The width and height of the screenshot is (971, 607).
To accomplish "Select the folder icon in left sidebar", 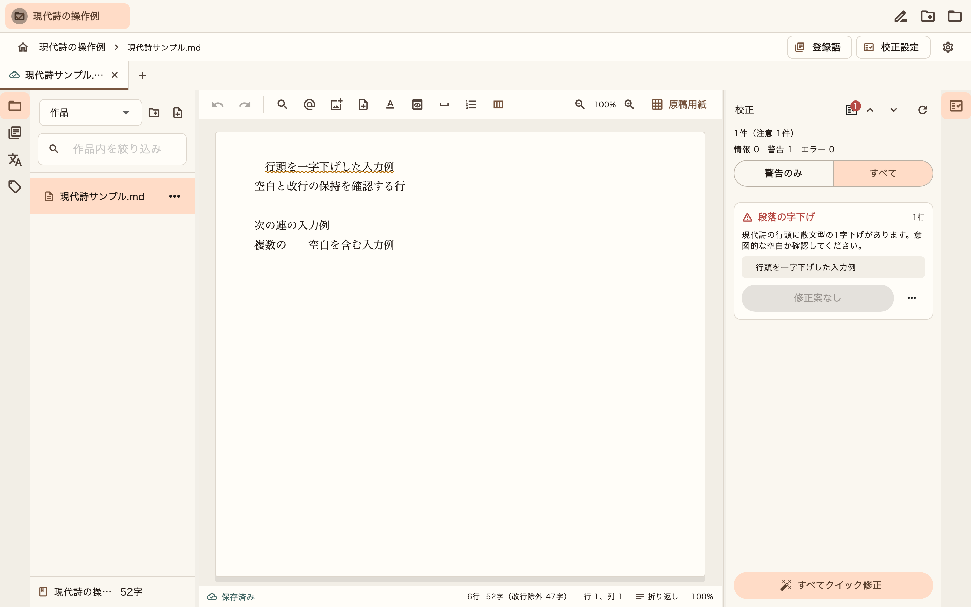I will click(15, 106).
